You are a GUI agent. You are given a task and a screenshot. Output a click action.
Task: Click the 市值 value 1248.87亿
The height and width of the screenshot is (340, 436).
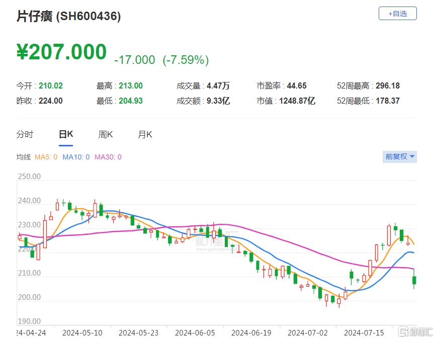click(x=297, y=101)
